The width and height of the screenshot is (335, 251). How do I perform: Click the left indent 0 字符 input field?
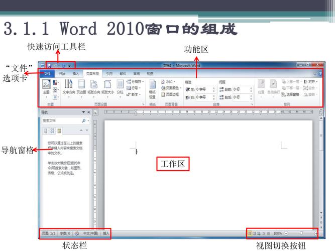tap(204, 89)
